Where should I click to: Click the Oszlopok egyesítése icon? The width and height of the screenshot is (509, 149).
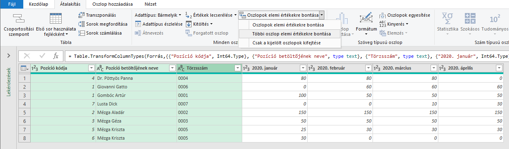click(x=382, y=15)
